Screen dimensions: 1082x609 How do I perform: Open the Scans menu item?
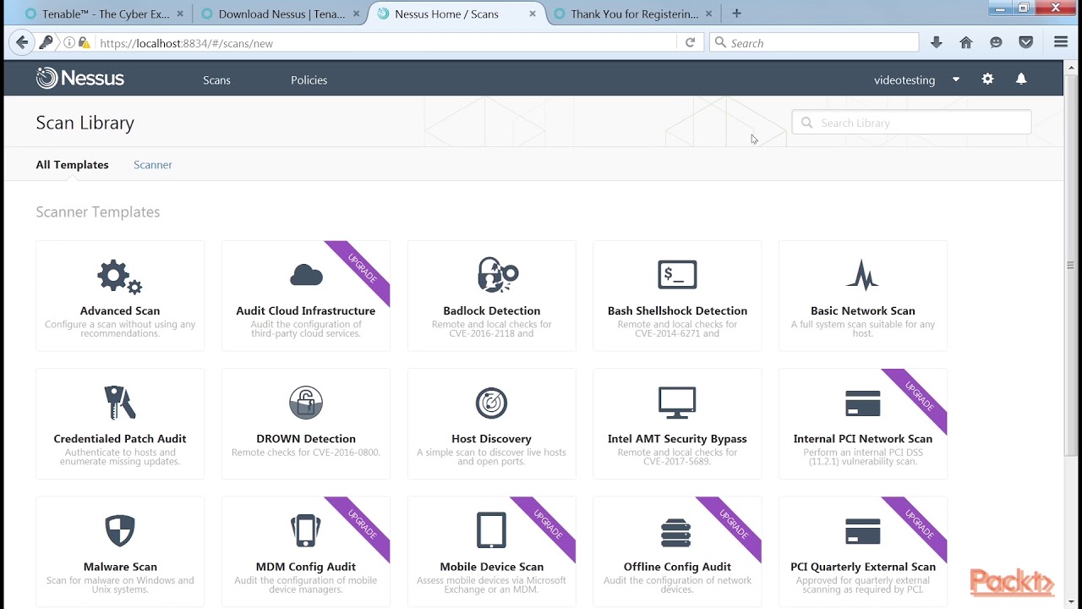(x=216, y=80)
